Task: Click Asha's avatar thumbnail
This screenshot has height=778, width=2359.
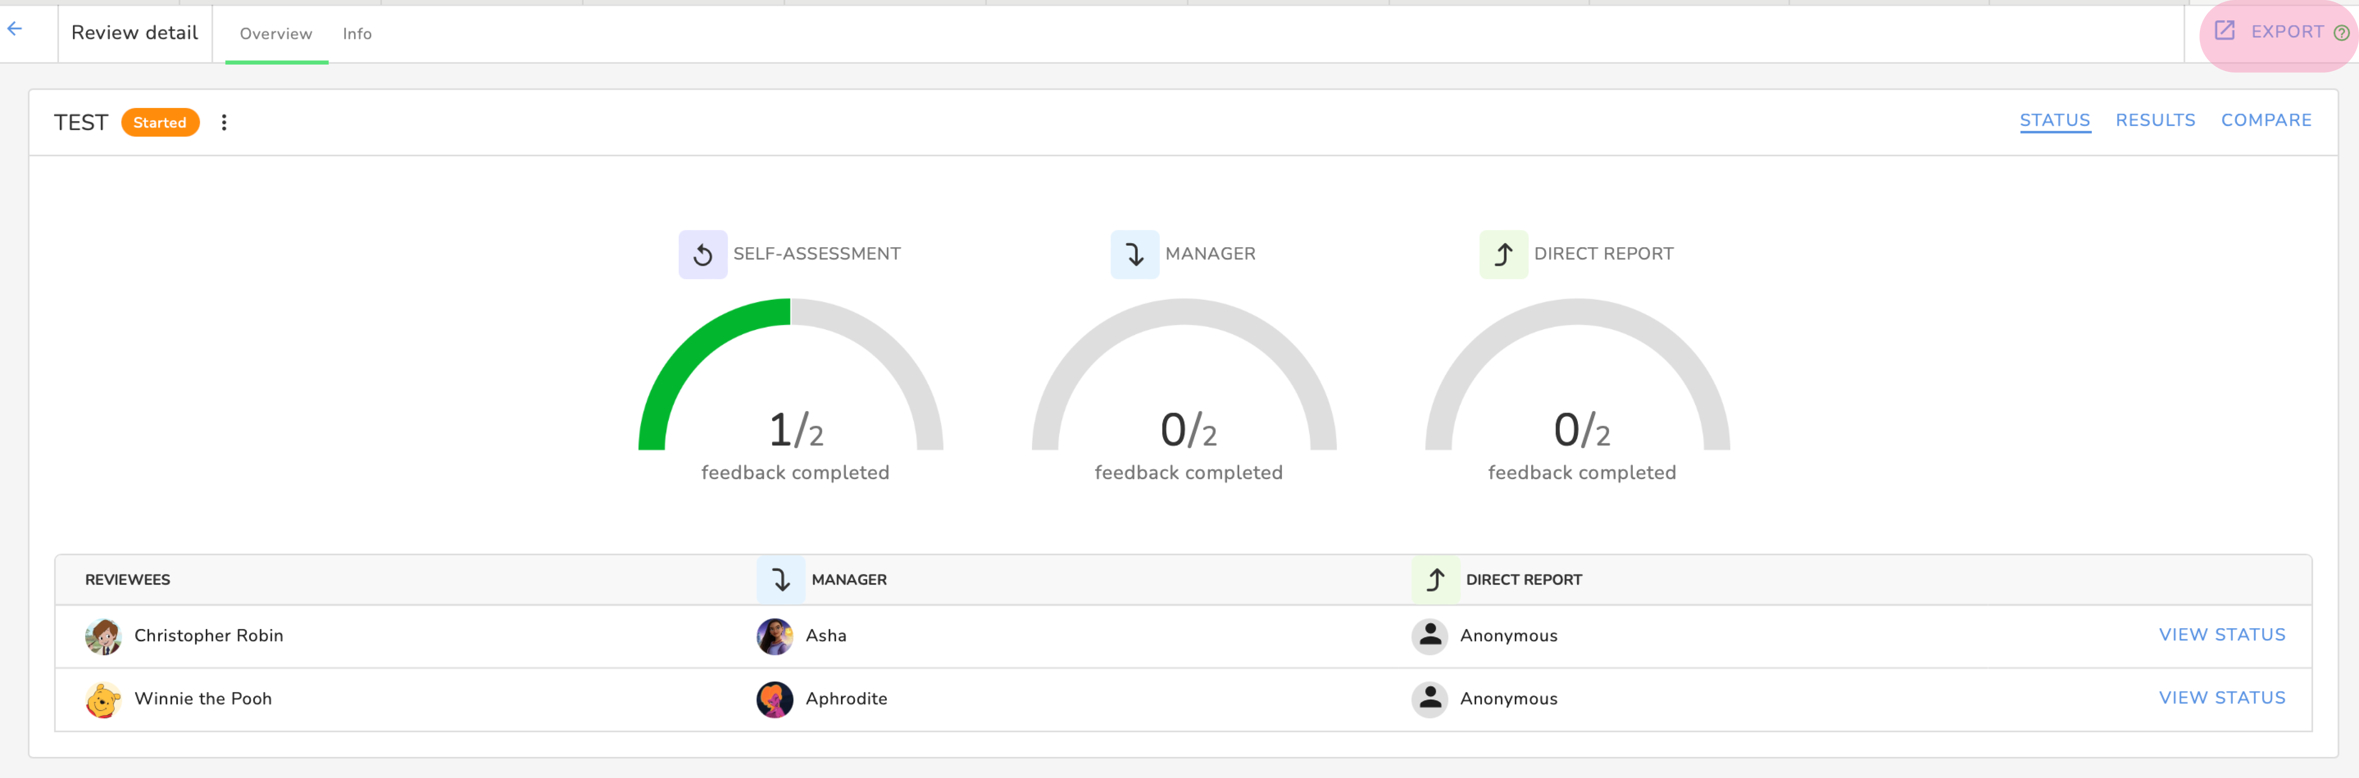Action: (775, 636)
